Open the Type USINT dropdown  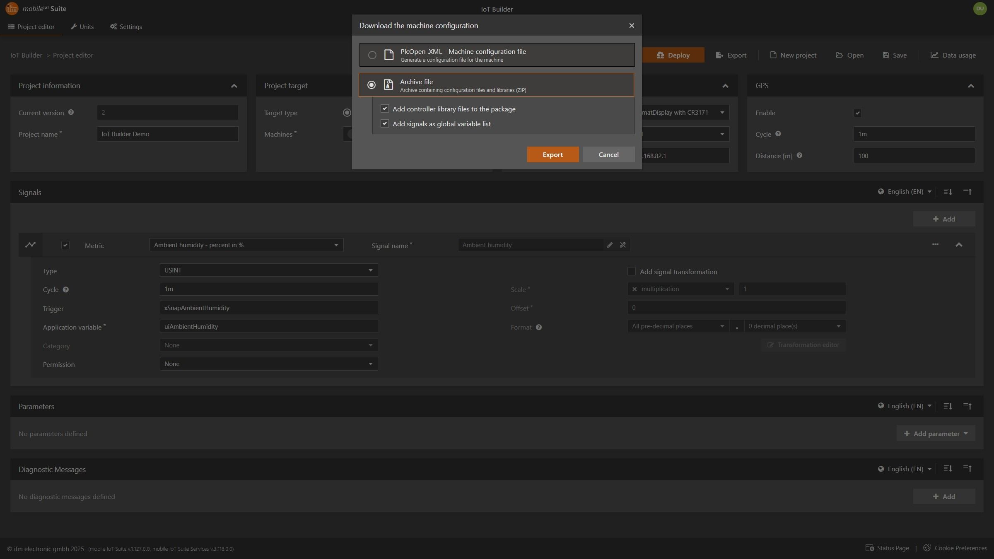point(269,270)
